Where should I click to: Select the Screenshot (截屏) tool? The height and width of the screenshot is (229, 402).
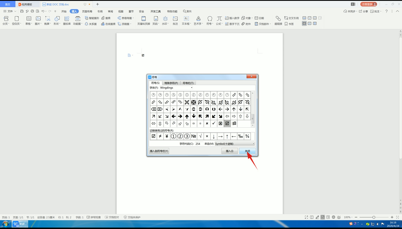[48, 21]
